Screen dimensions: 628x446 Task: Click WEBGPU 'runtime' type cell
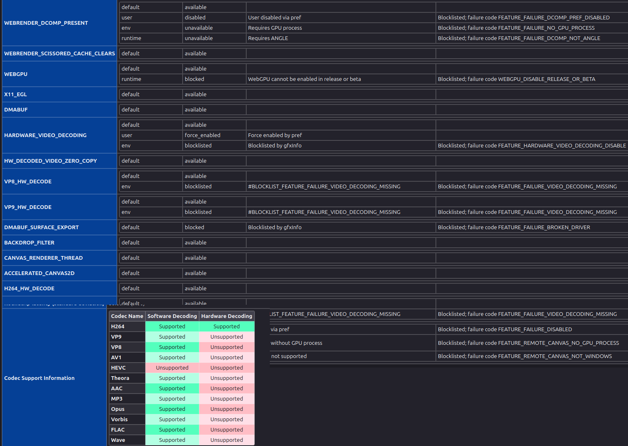pos(151,79)
